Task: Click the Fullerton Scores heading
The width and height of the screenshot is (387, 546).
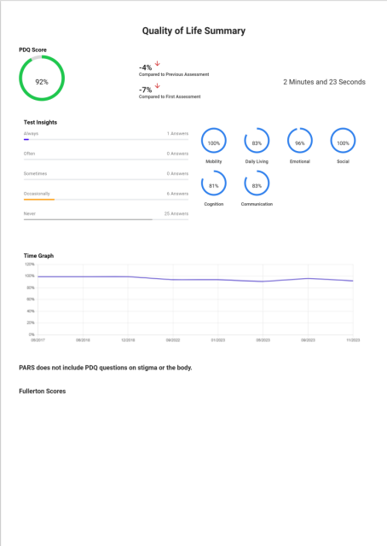Action: 42,391
